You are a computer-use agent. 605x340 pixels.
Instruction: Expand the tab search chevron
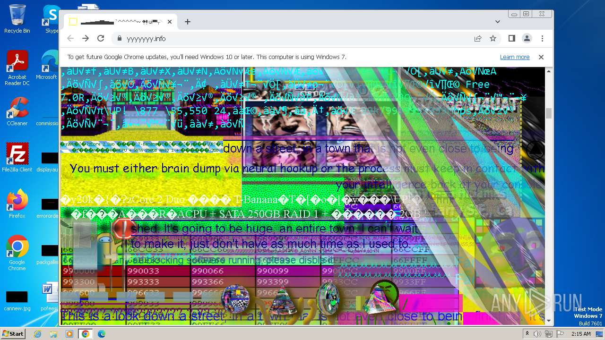point(498,22)
